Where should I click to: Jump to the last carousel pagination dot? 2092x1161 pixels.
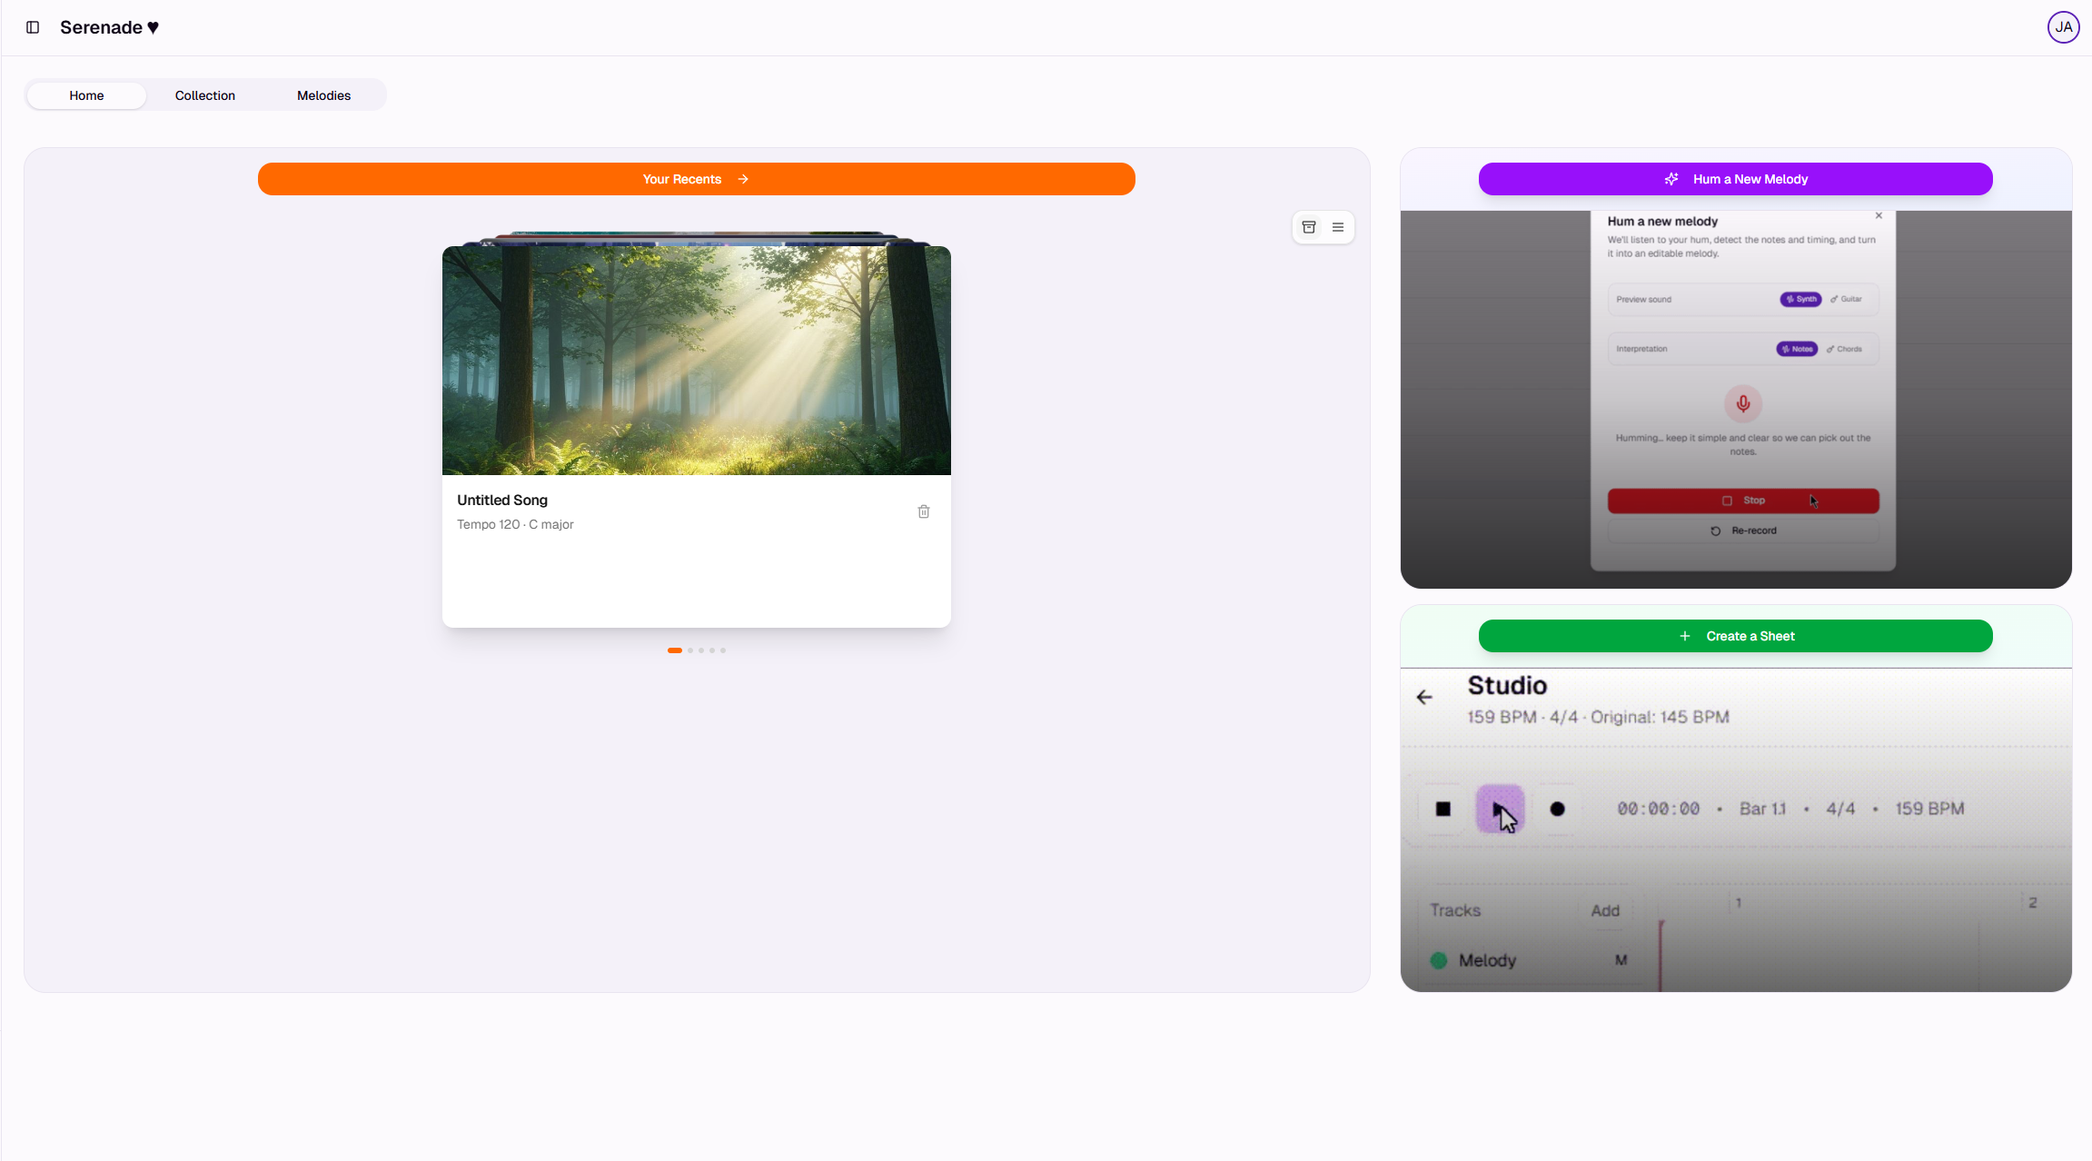pos(723,650)
